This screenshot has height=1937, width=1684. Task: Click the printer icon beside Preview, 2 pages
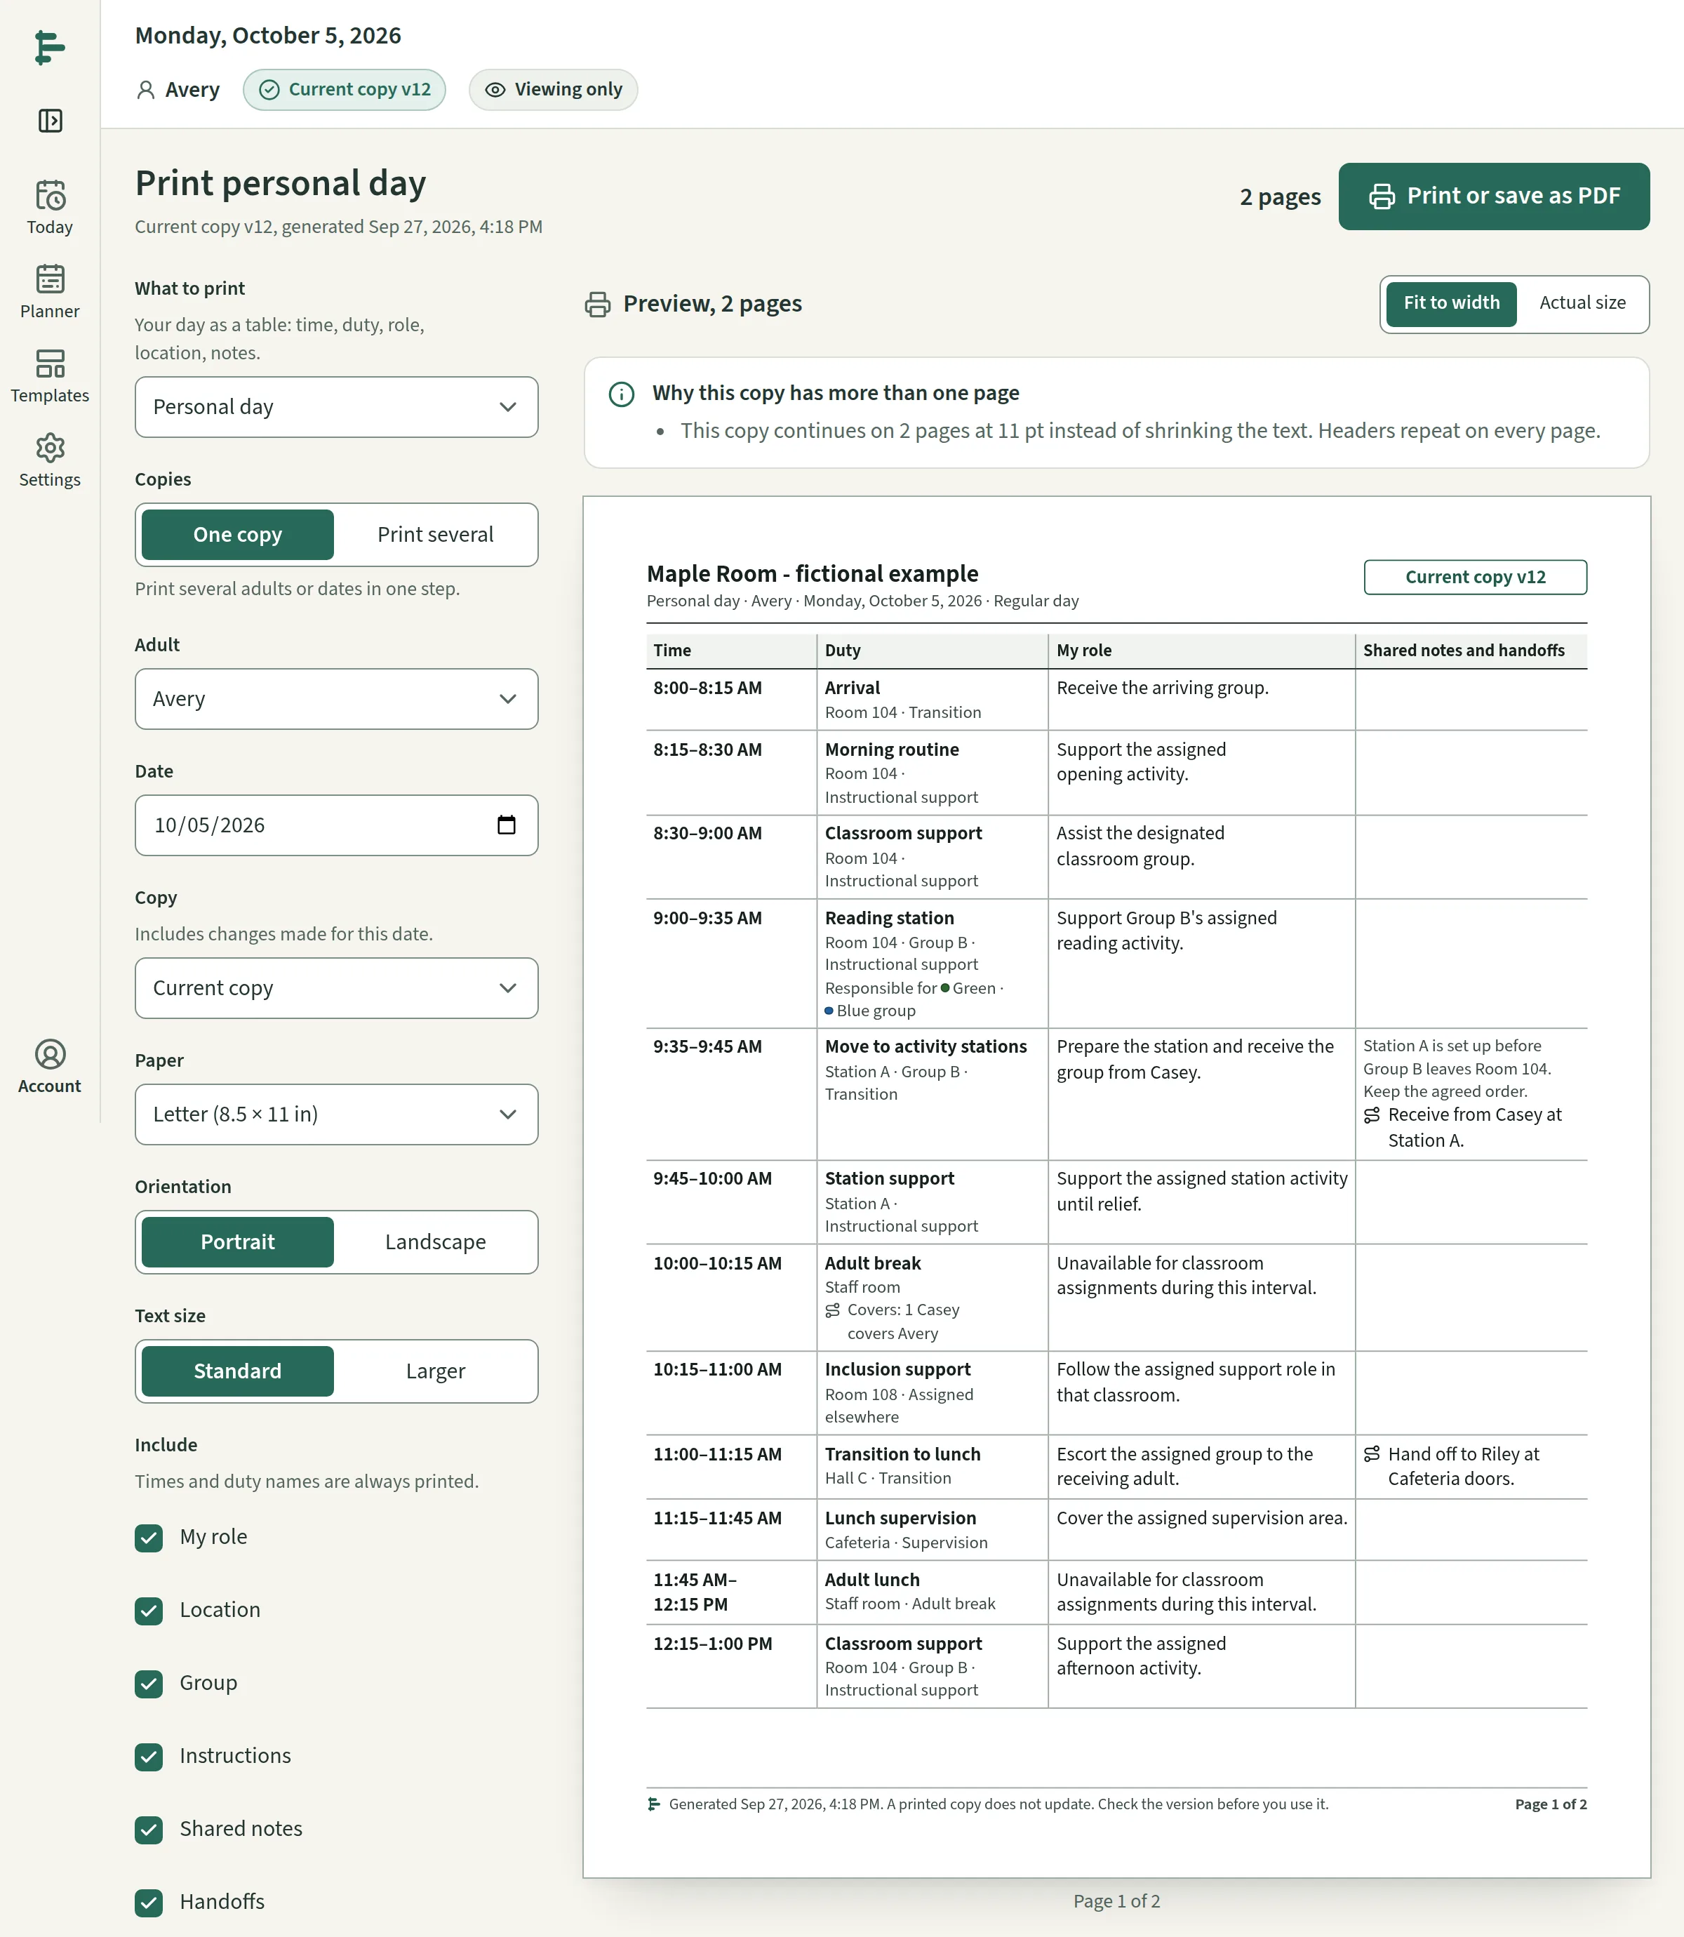[598, 305]
